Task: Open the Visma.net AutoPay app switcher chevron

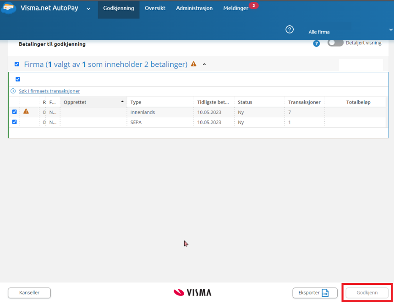Action: (x=88, y=9)
